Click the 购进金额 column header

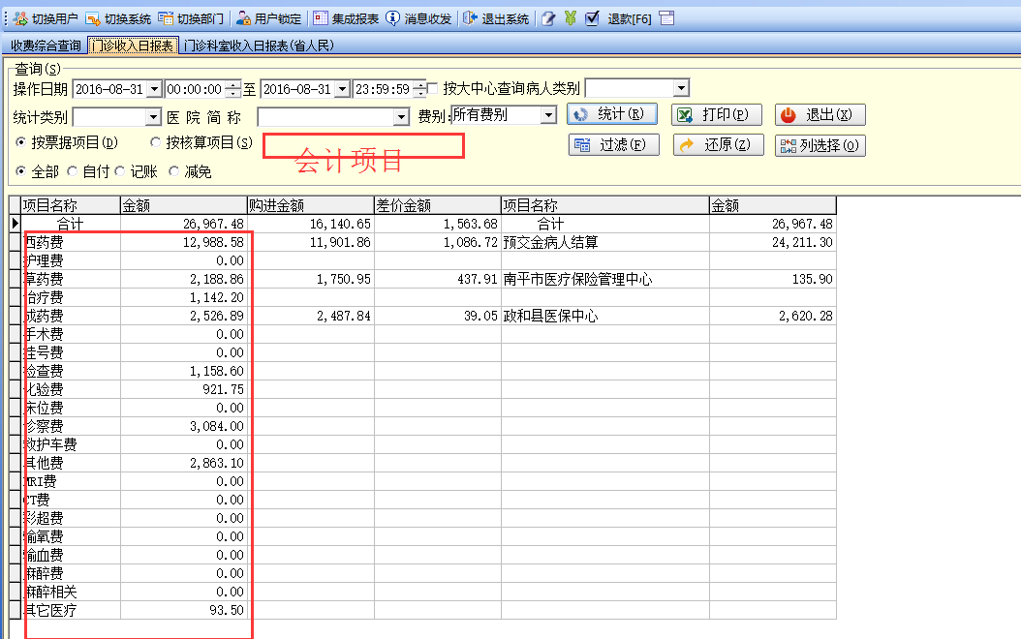coord(311,205)
